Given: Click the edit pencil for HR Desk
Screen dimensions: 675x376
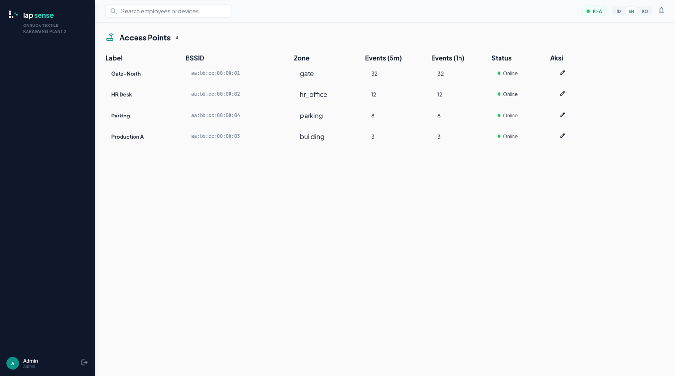Looking at the screenshot, I should click(562, 94).
